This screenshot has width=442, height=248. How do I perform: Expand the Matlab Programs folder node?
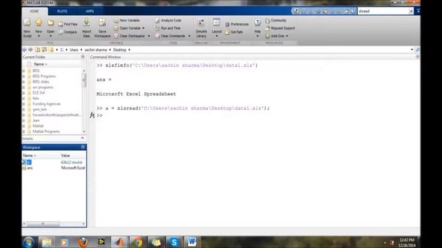pos(23,132)
